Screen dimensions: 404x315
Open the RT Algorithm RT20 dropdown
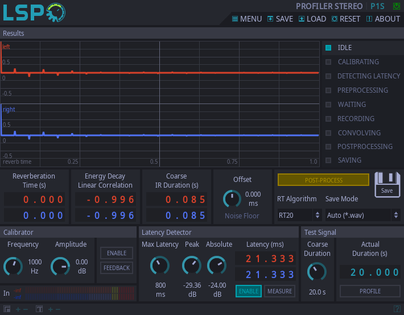[x=299, y=215]
